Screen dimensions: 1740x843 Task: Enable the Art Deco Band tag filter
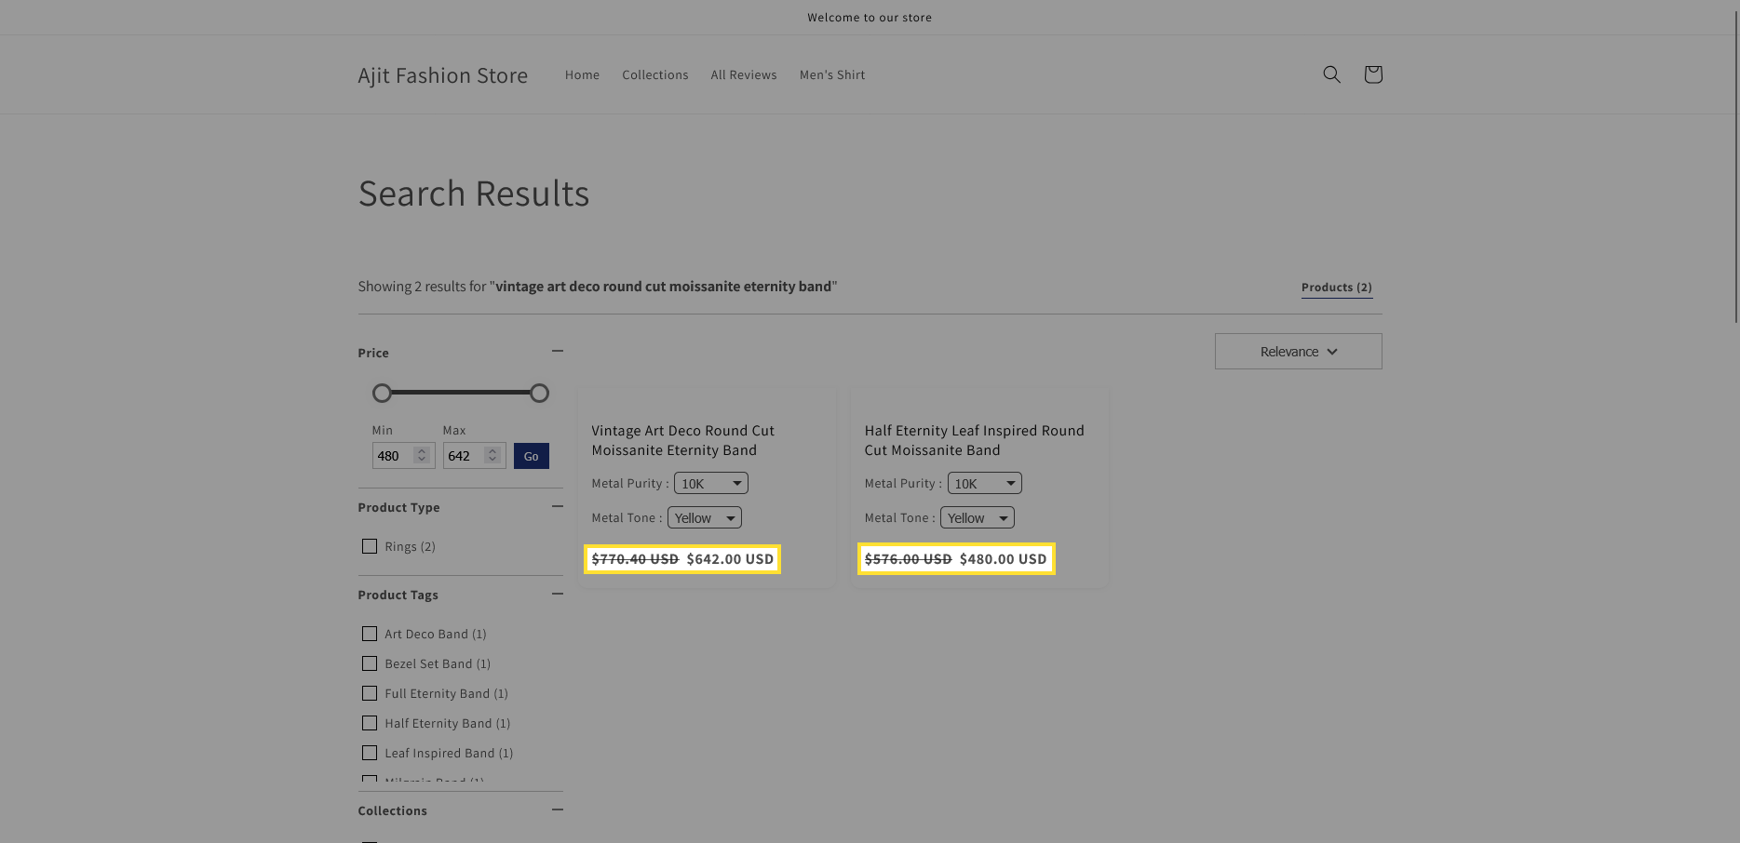coord(370,634)
